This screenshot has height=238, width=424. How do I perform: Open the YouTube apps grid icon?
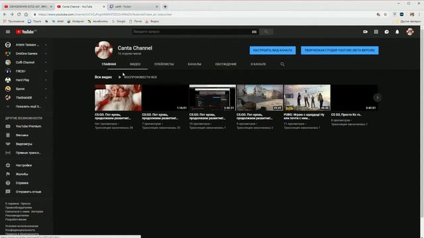[376, 32]
